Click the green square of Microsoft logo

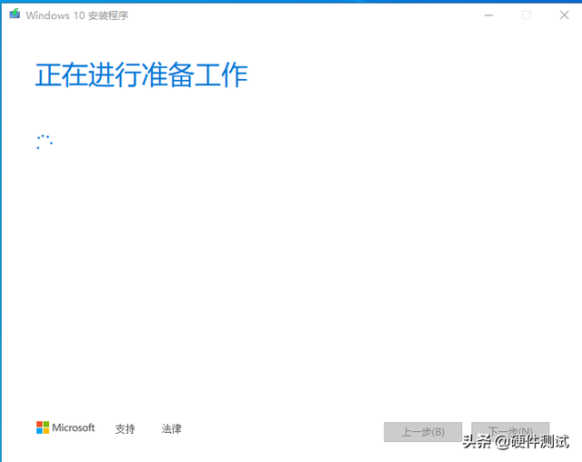45,424
